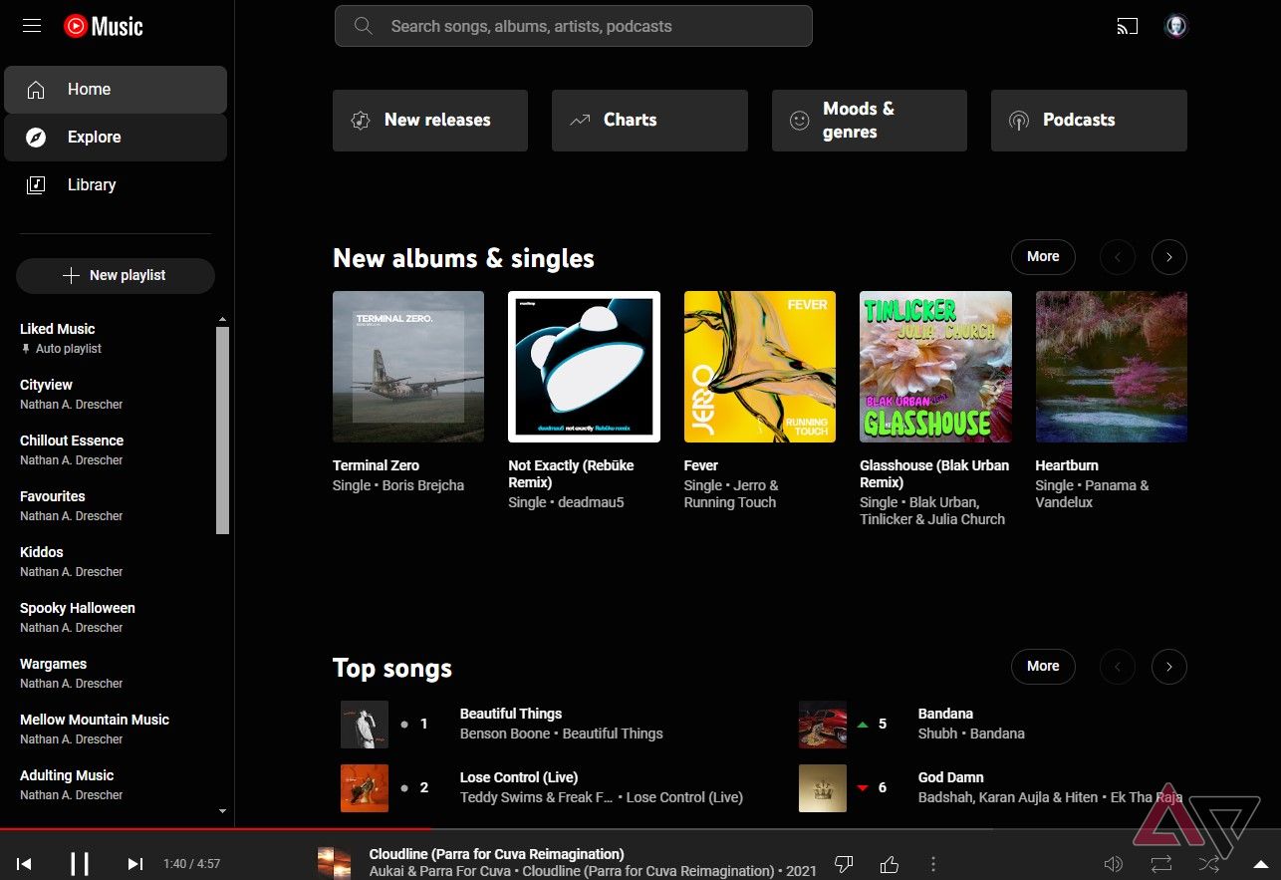Viewport: 1281px width, 880px height.
Task: Open Beautiful Things song title
Action: click(511, 715)
